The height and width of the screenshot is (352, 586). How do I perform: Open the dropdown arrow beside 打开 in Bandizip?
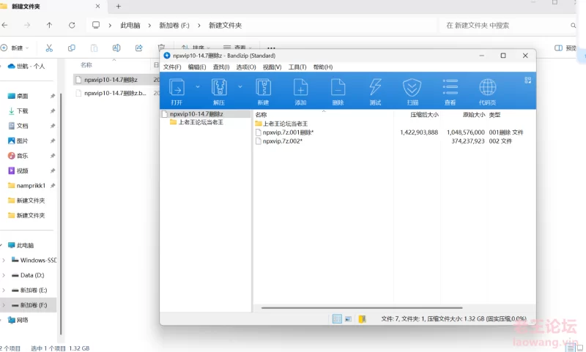(x=198, y=86)
